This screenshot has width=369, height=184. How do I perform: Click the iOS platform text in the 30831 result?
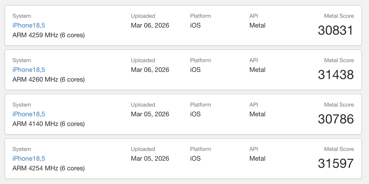(x=195, y=25)
